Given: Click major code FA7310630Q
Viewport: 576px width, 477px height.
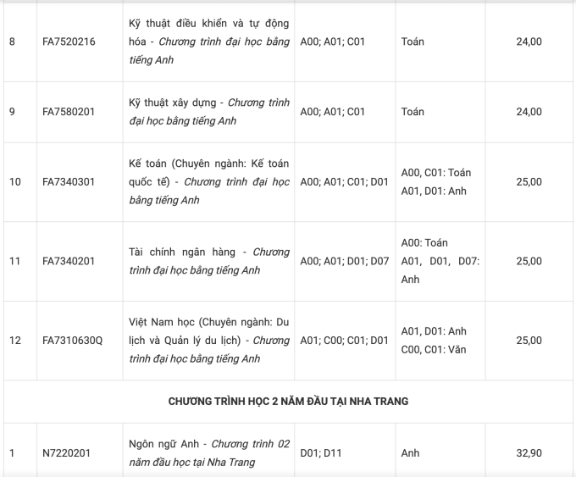Looking at the screenshot, I should coord(72,341).
